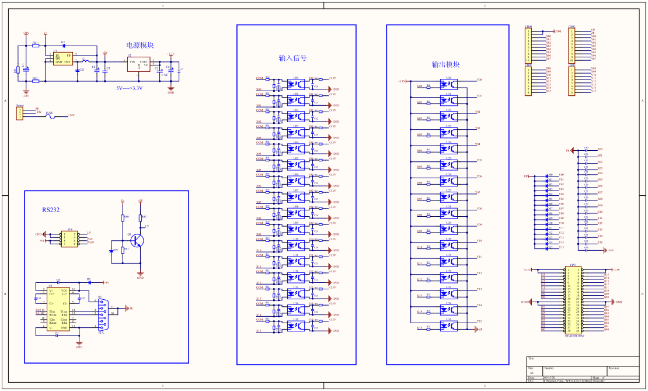Select the JTS eight-pin header
Screen dimensions: 648x391
(x=69, y=239)
